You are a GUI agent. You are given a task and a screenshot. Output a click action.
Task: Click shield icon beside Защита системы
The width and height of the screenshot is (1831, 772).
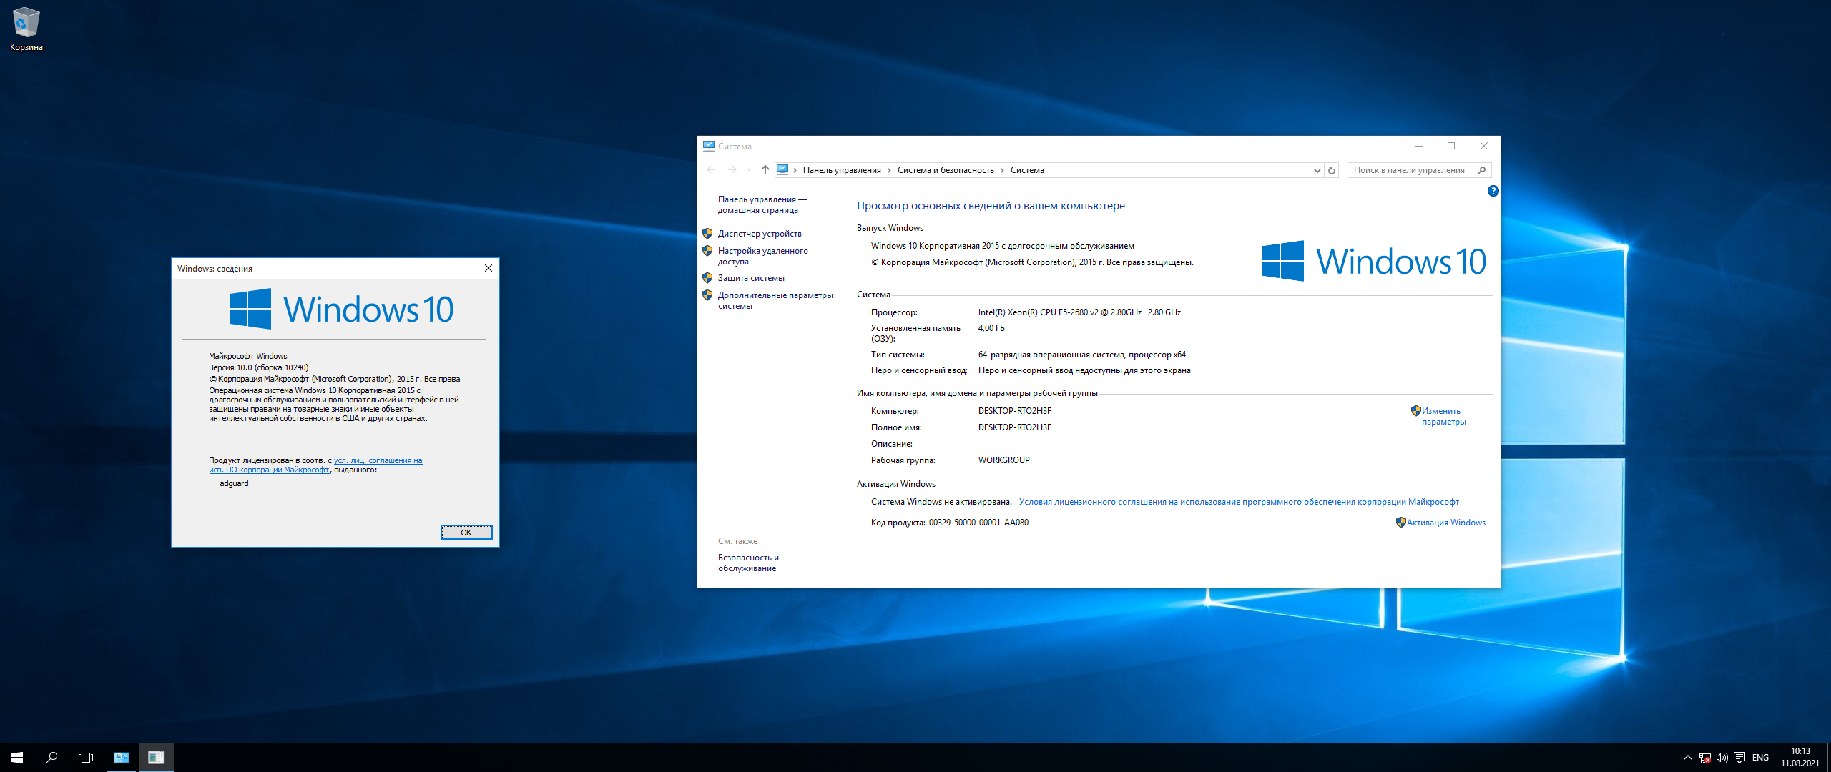pos(707,278)
